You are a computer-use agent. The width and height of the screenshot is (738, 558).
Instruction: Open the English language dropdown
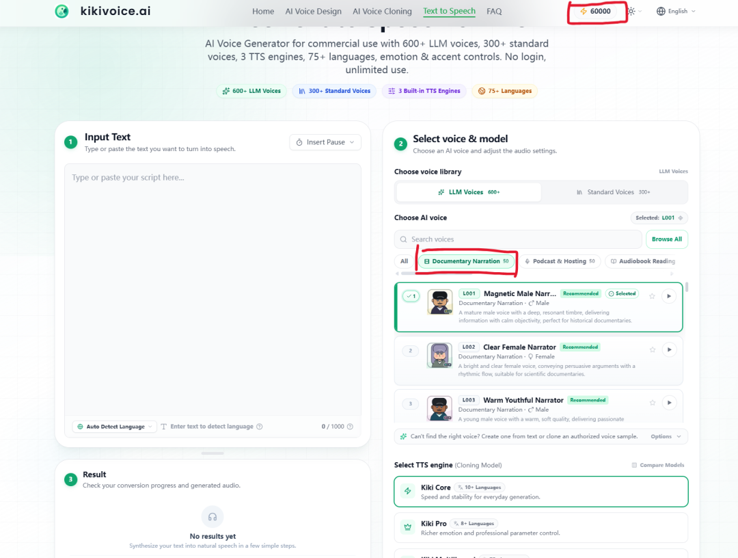pos(676,12)
